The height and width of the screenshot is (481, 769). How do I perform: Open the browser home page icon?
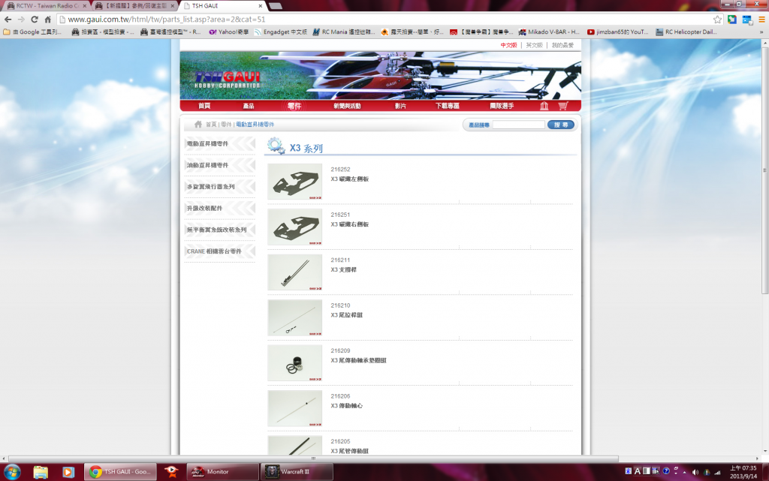(x=47, y=20)
